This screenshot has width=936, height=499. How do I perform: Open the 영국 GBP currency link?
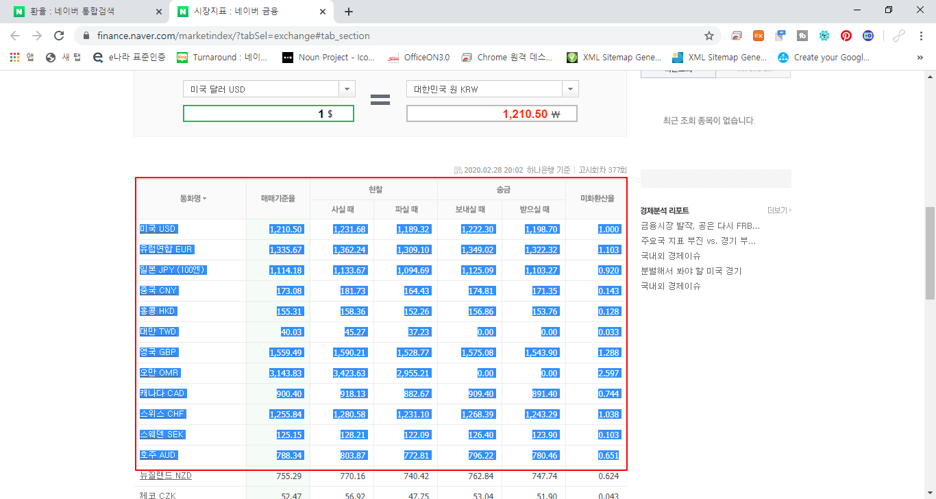(158, 352)
